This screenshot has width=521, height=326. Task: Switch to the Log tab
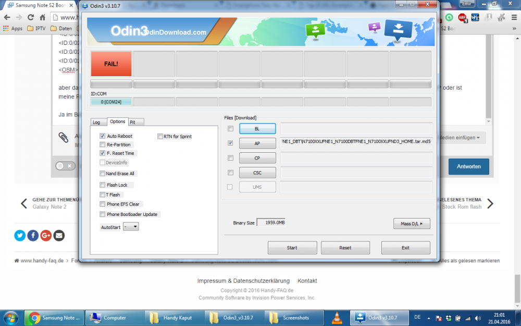click(96, 122)
